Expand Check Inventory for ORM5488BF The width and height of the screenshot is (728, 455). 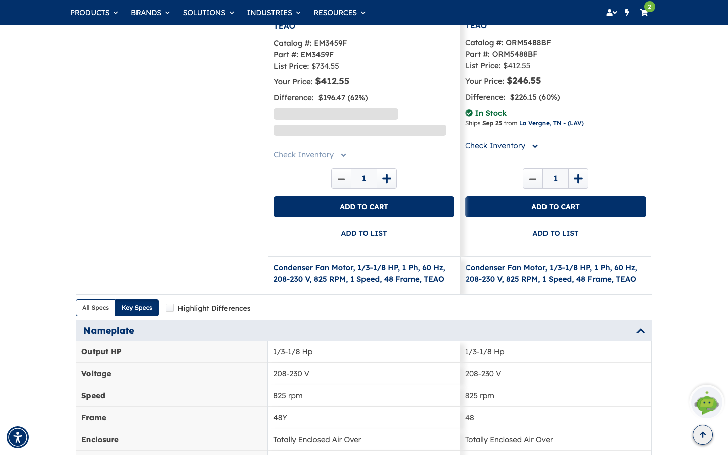tap(502, 146)
